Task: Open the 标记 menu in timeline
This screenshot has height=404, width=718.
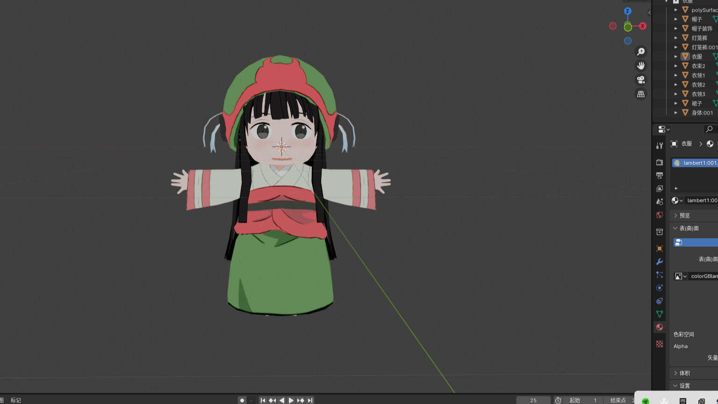Action: click(x=16, y=400)
